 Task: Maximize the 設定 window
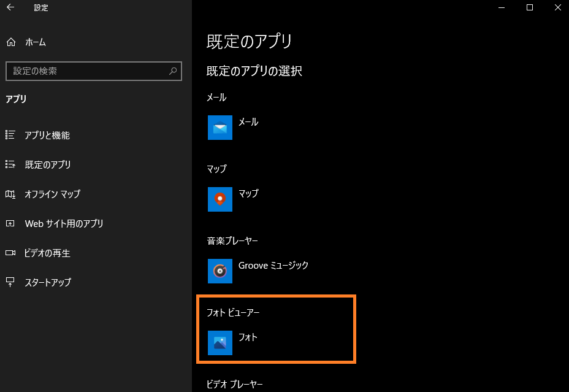(529, 7)
